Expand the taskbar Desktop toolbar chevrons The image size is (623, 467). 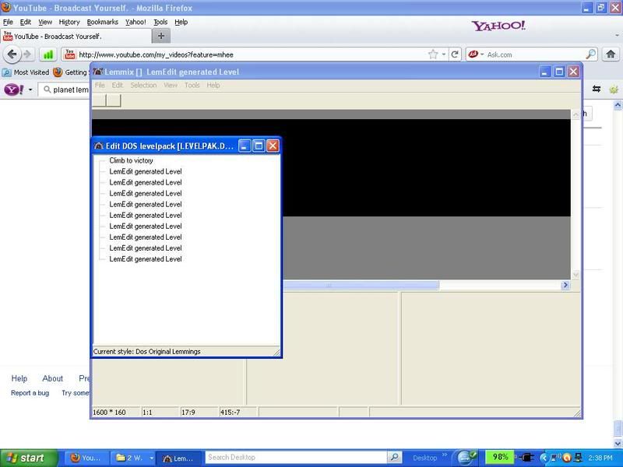click(x=444, y=455)
